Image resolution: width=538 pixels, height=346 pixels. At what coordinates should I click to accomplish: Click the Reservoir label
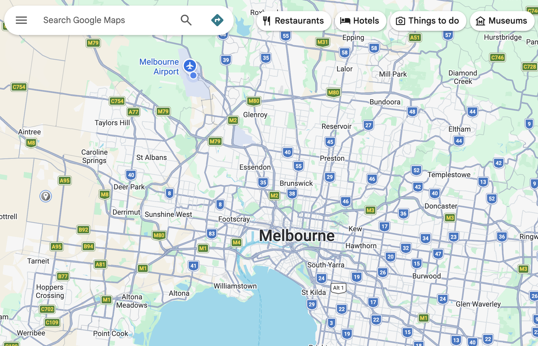pyautogui.click(x=336, y=126)
